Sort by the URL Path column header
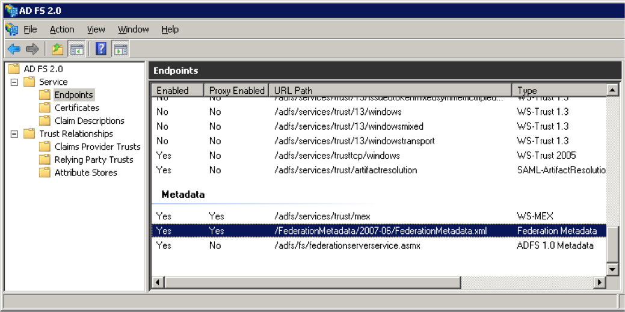Screen dimensions: 625x312 [390, 90]
